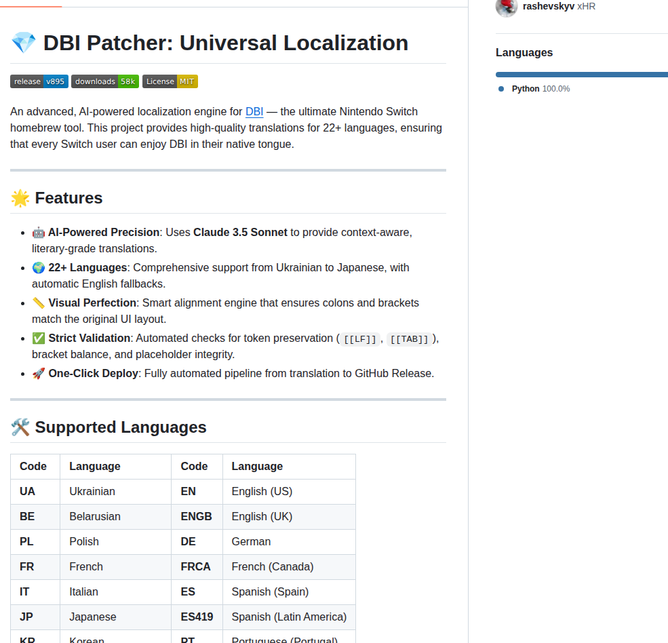Click the English (US) table cell
This screenshot has width=668, height=643.
coord(290,492)
